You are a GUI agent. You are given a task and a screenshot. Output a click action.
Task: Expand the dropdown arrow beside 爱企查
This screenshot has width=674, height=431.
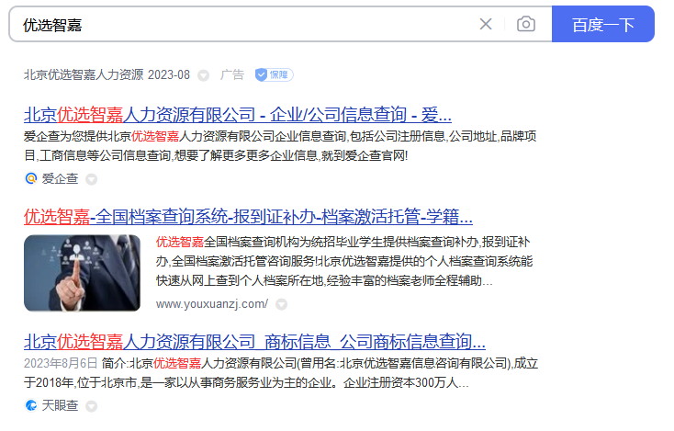pyautogui.click(x=91, y=179)
